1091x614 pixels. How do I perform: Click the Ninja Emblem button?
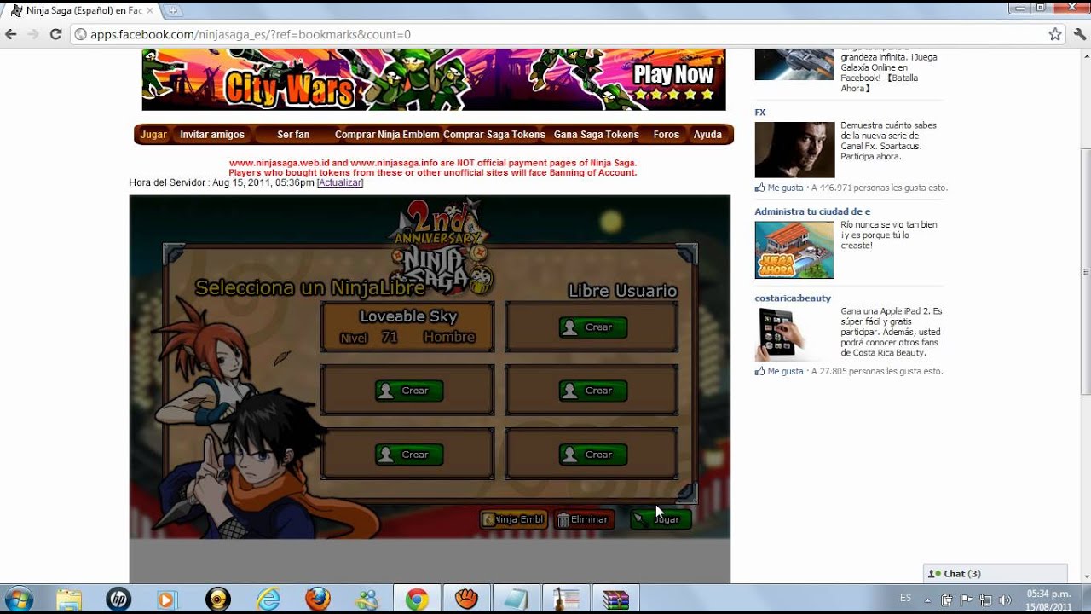pos(513,519)
